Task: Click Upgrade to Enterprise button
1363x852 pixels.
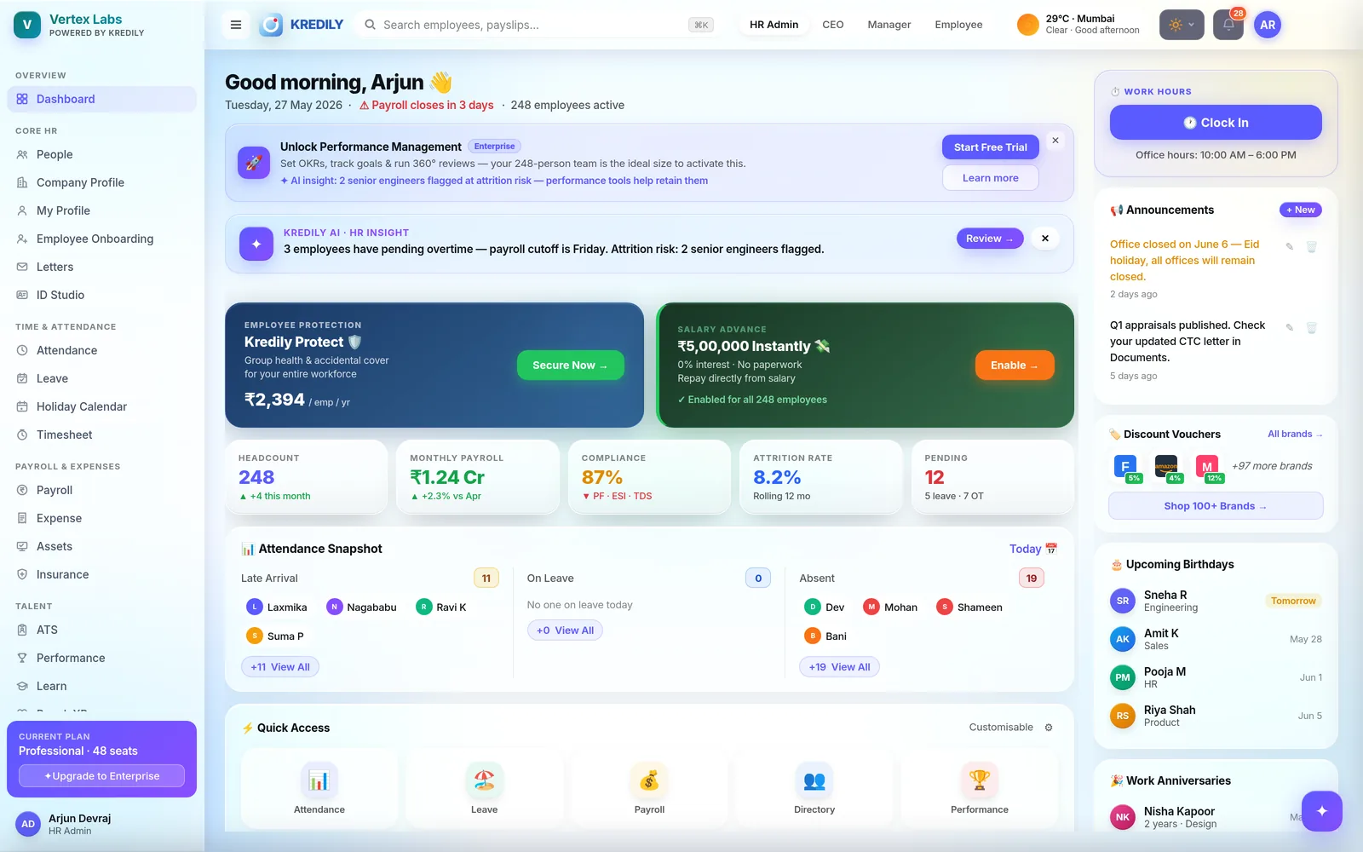Action: 101,776
